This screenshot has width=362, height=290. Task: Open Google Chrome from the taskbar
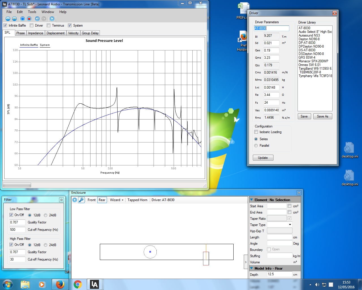click(77, 284)
